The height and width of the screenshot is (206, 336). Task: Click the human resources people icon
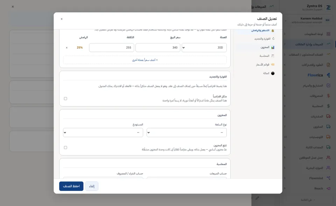click(x=328, y=168)
